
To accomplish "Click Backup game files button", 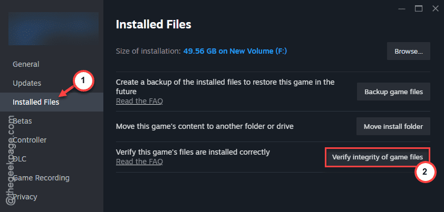I will tap(393, 92).
